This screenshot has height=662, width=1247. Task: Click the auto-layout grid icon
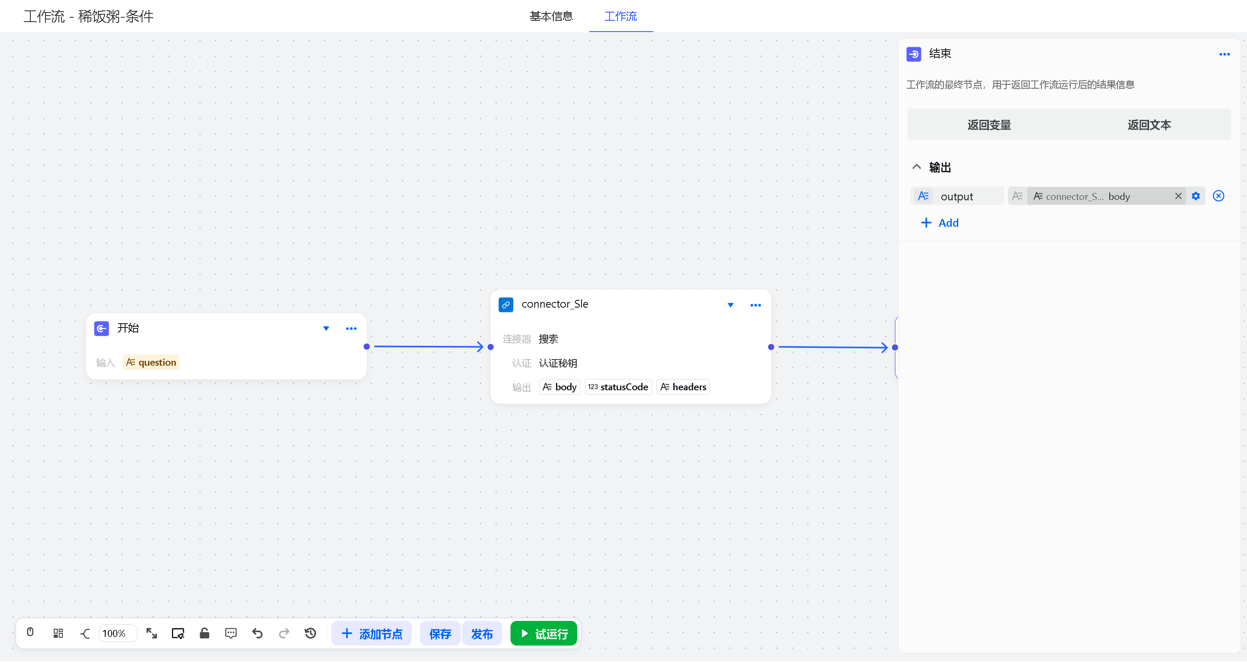tap(58, 633)
